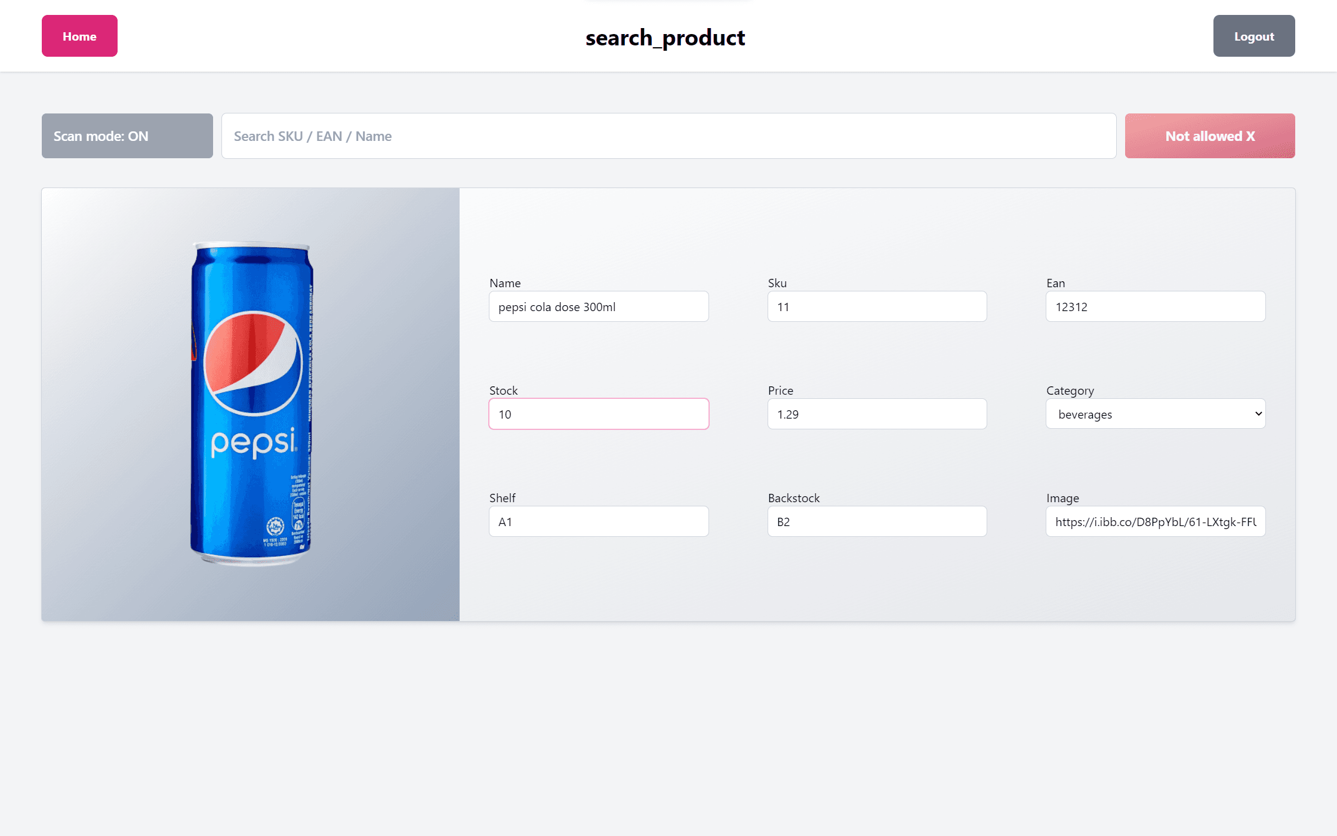Viewport: 1337px width, 836px height.
Task: Select the Price field showing 1.29
Action: pos(877,414)
